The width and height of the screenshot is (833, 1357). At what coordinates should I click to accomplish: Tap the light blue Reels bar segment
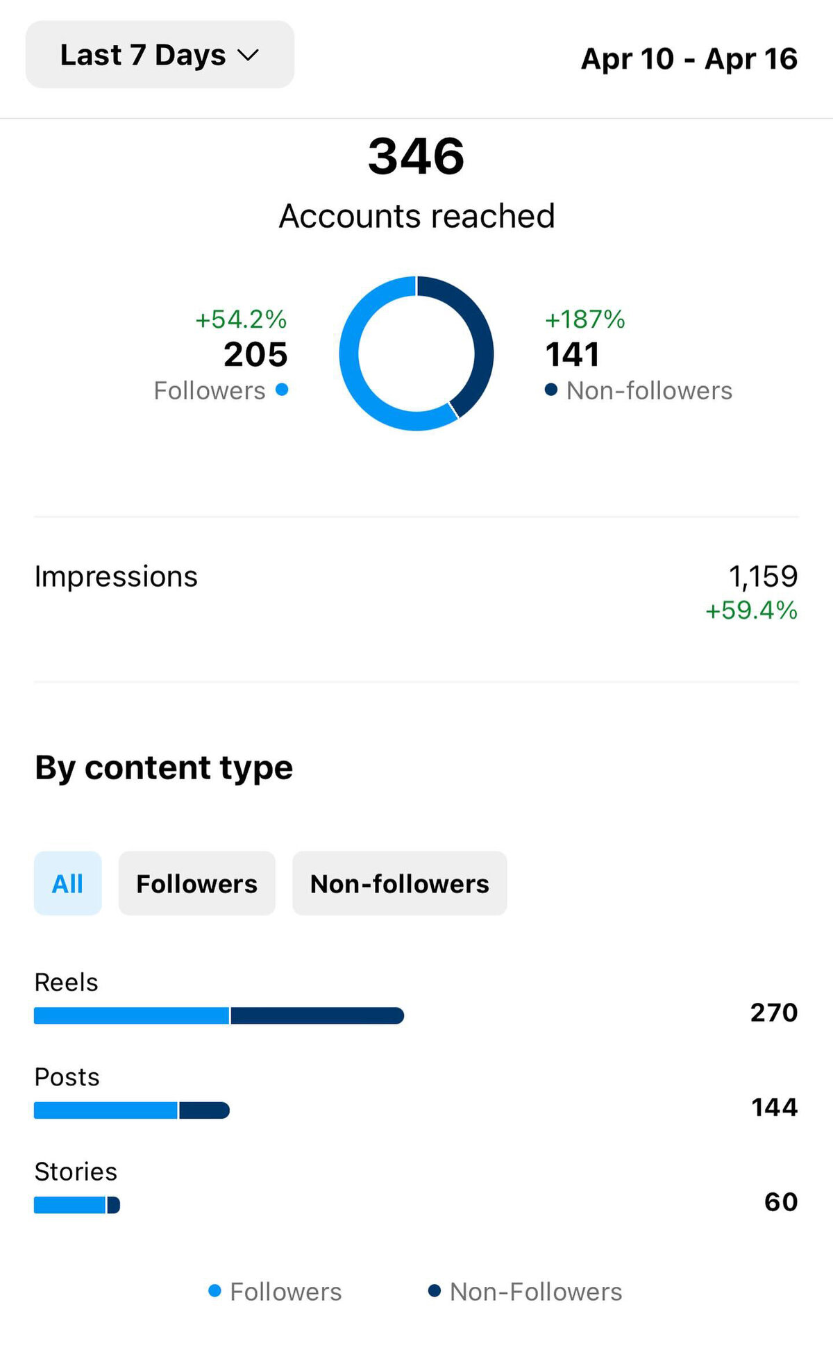click(131, 1015)
